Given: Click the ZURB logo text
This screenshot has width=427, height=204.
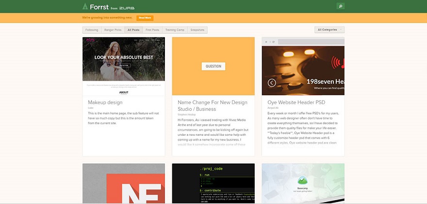Looking at the screenshot, I should pyautogui.click(x=127, y=8).
